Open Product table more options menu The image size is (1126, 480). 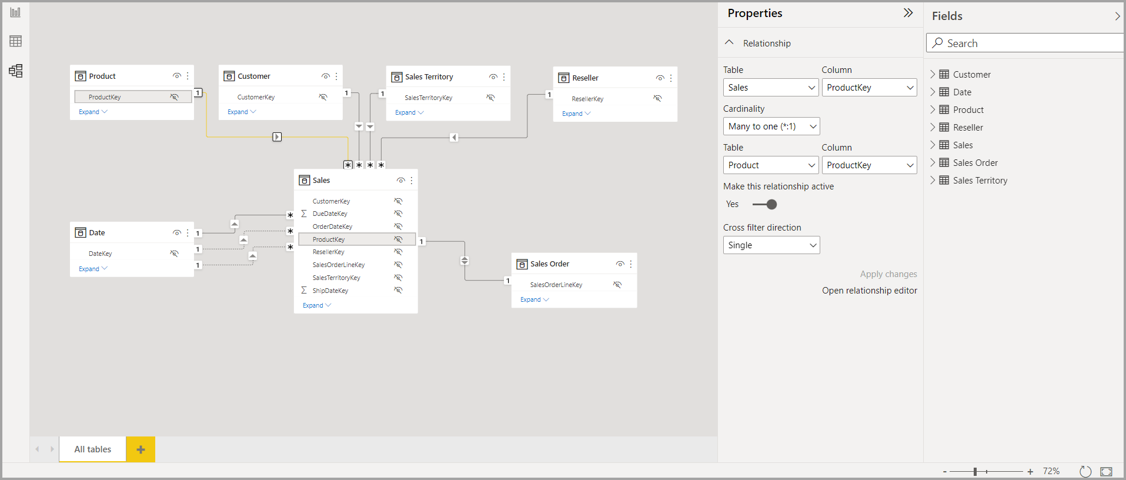pos(188,76)
